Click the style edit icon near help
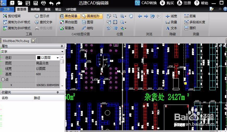This screenshot has width=227, height=132. 211,9
